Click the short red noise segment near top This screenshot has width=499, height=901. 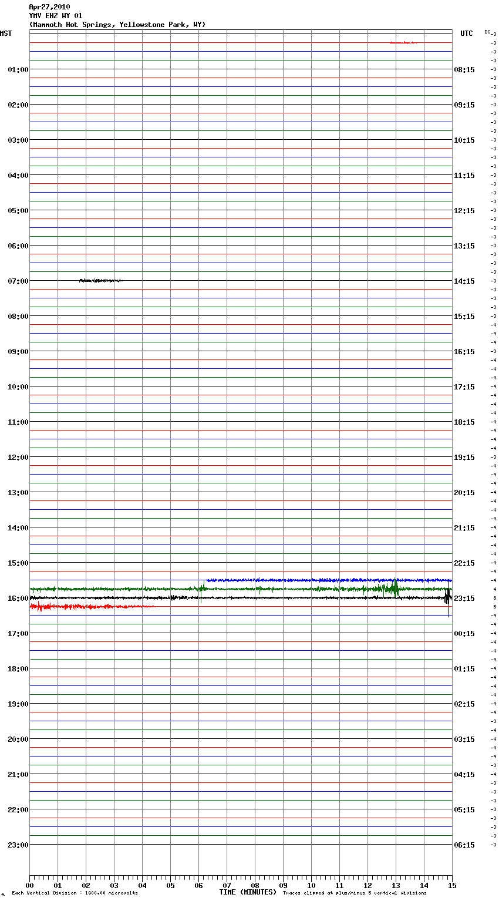pyautogui.click(x=403, y=42)
